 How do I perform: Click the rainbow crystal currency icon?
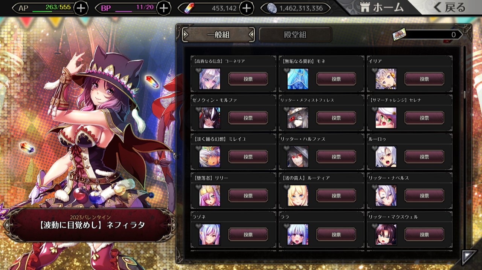188,8
